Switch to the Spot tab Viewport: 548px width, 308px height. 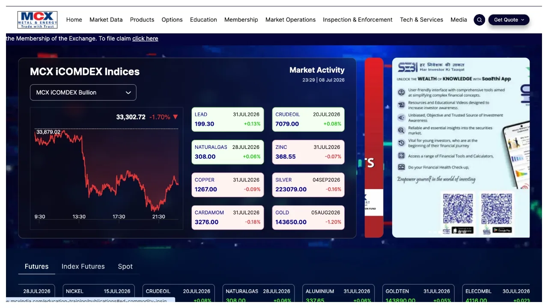point(125,267)
